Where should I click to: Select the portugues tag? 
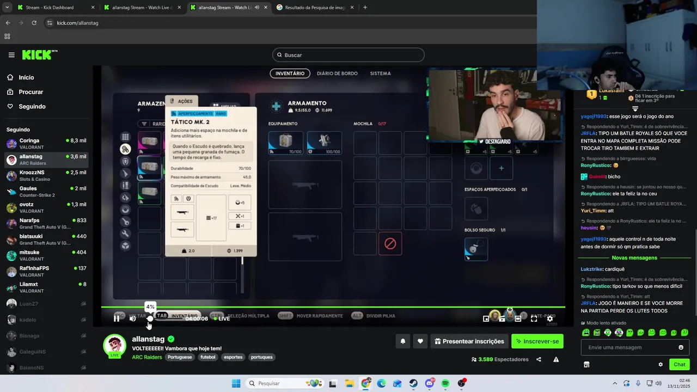(261, 357)
